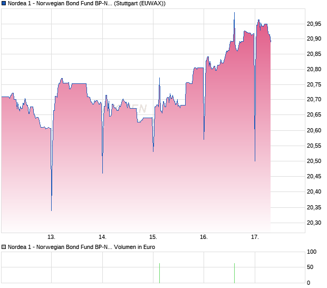Click the price spike just after day 15
327x288 pixels.
point(159,79)
